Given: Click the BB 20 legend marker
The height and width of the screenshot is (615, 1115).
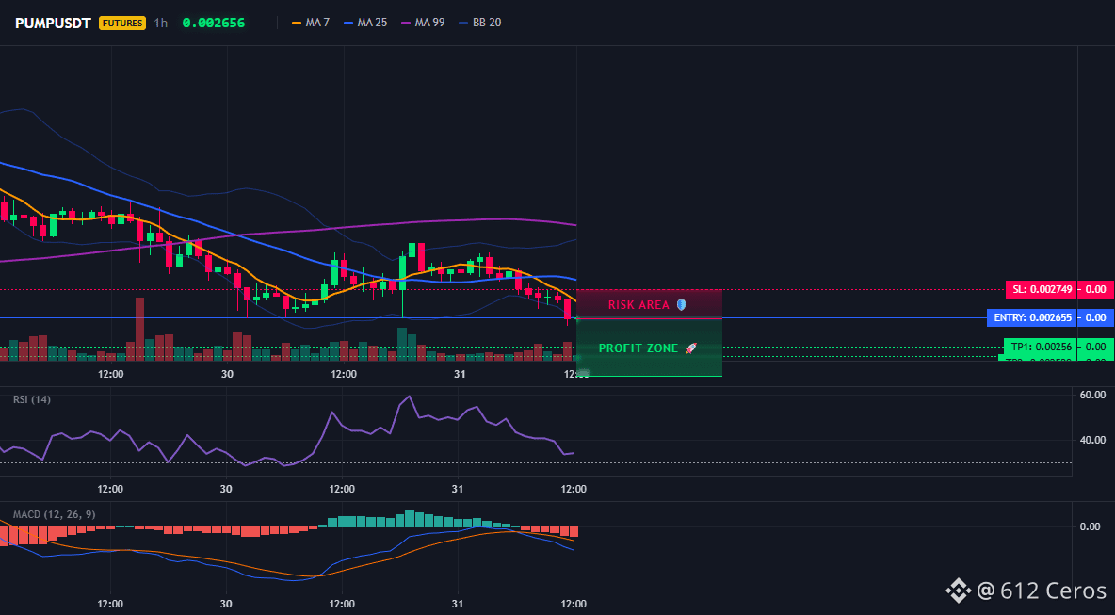Looking at the screenshot, I should (x=463, y=23).
